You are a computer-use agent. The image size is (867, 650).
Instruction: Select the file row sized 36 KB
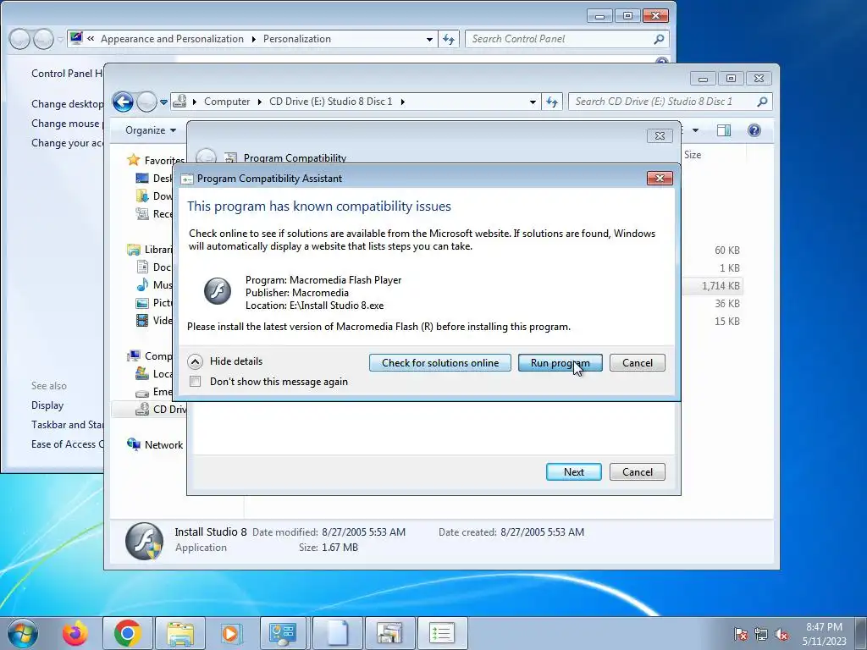pyautogui.click(x=726, y=304)
